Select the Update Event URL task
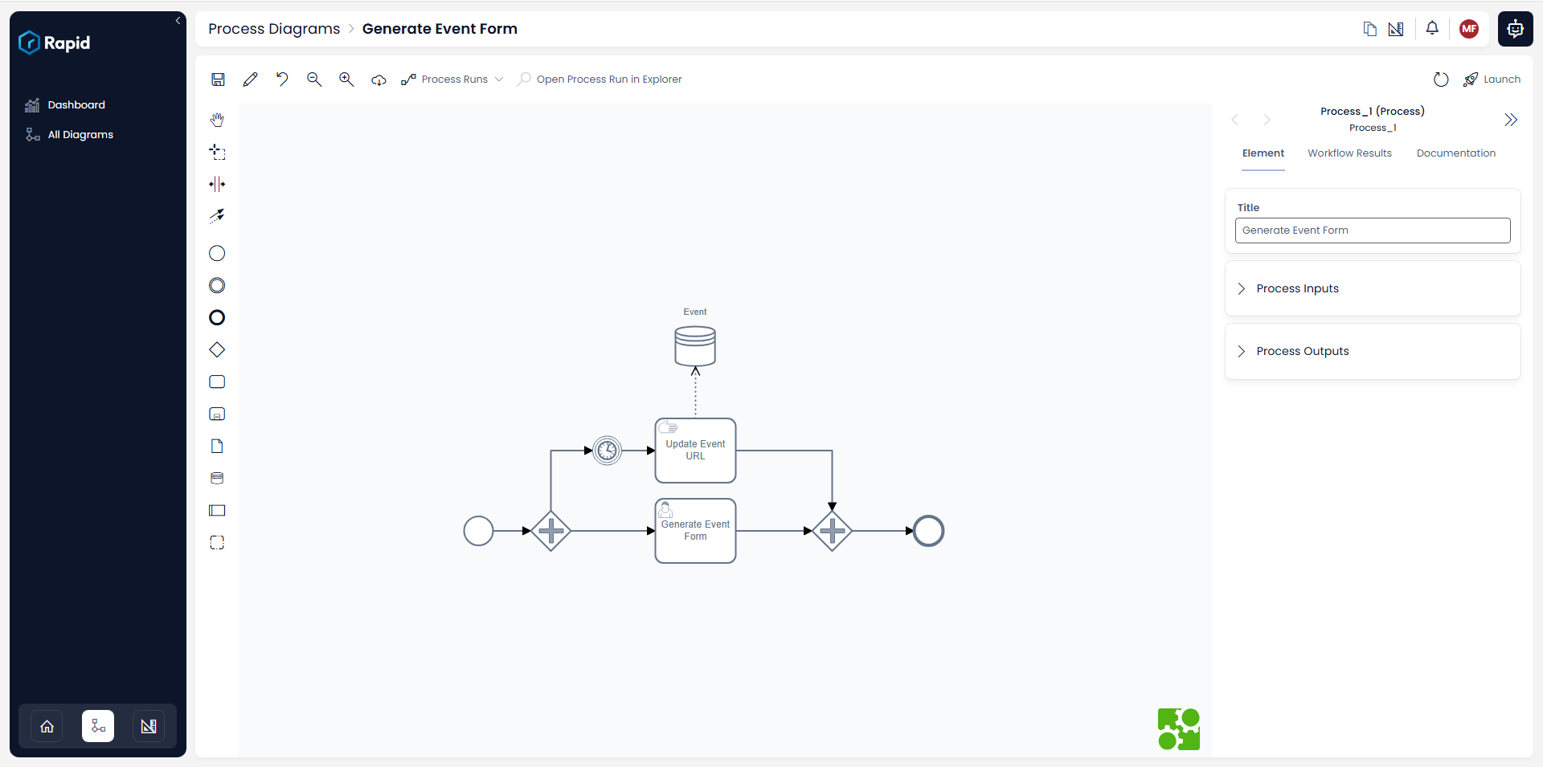Screen dimensions: 1543x767 pos(695,451)
